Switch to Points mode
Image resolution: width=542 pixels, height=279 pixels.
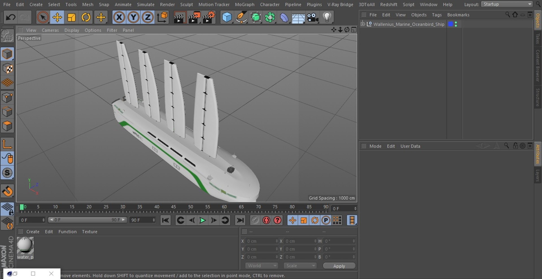click(x=7, y=98)
